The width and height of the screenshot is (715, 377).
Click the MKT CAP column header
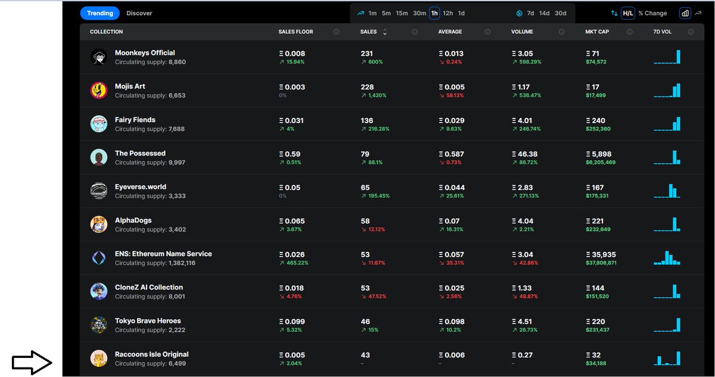[596, 32]
